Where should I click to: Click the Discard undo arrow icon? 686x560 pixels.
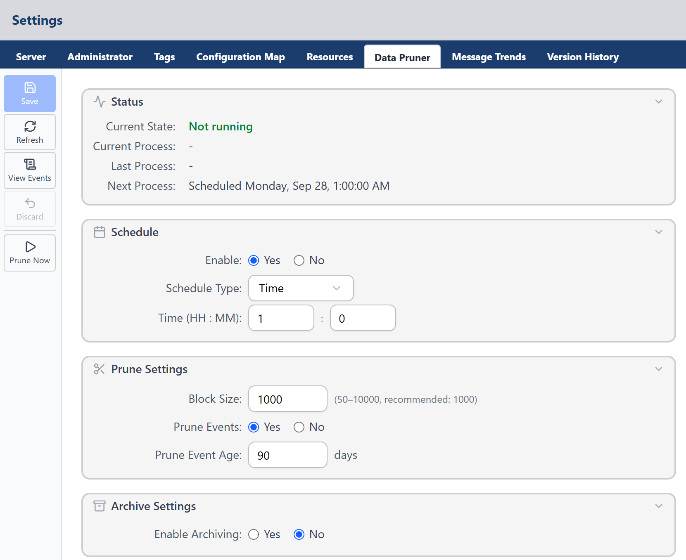[30, 203]
